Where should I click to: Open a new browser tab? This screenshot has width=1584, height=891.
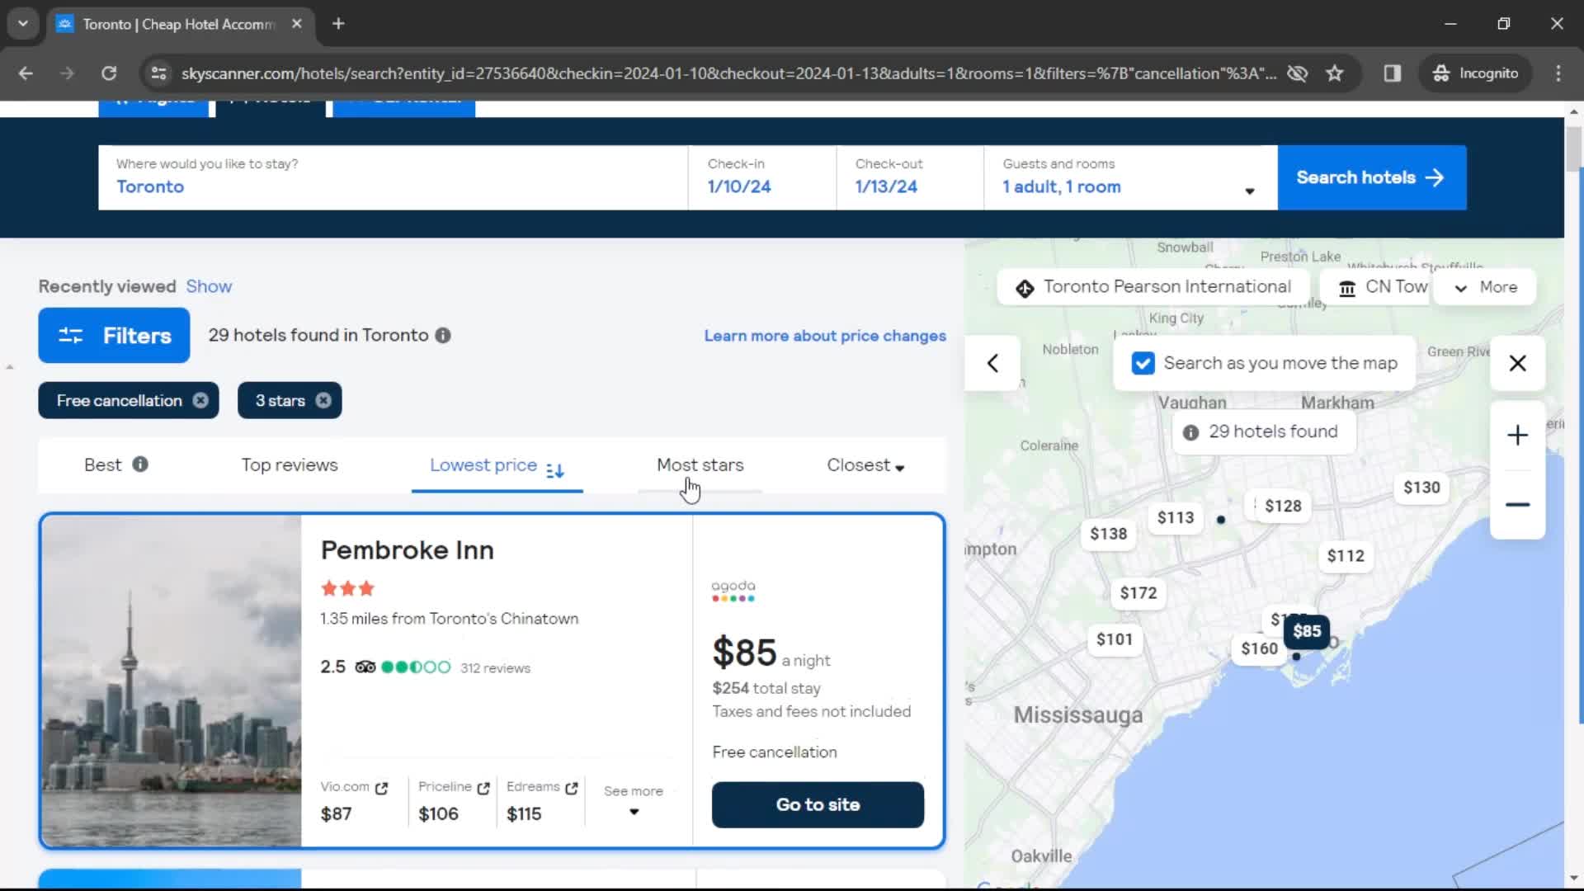click(338, 24)
